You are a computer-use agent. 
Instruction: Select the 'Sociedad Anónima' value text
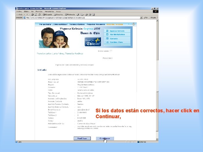[85, 93]
